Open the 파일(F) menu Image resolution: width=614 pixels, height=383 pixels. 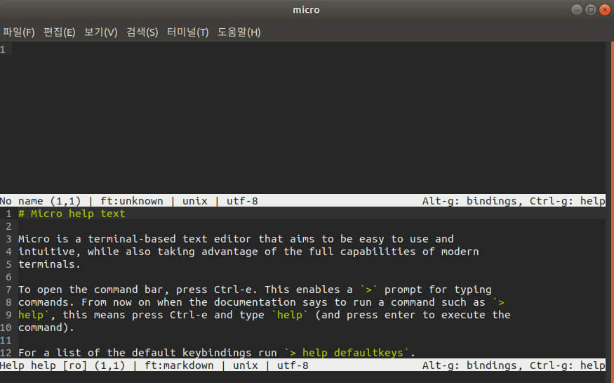pyautogui.click(x=19, y=32)
